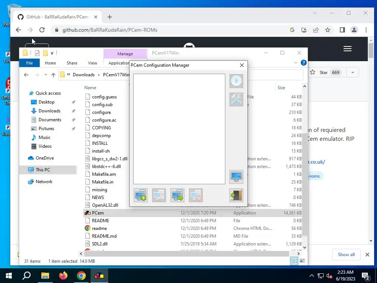The width and height of the screenshot is (377, 283).
Task: Click the Chrome address bar URL
Action: click(x=110, y=30)
